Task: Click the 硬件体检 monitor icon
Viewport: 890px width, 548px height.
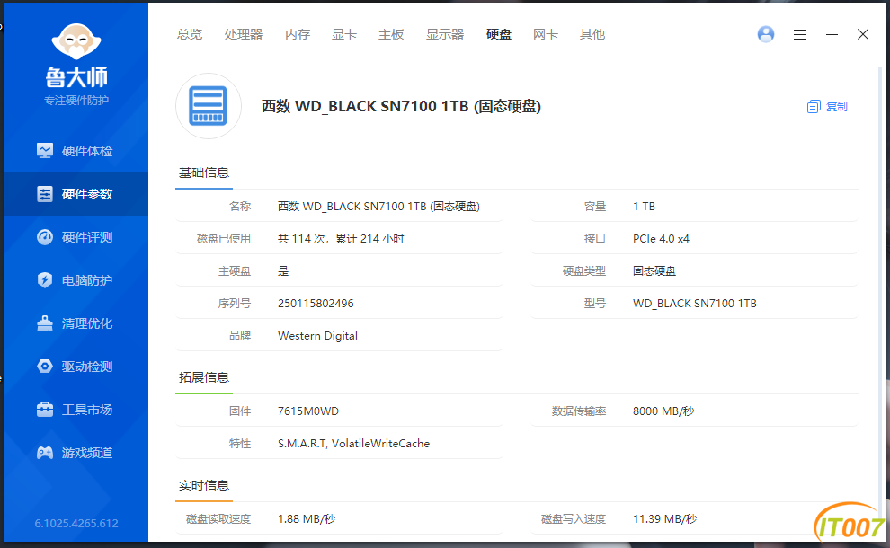Action: pos(45,151)
